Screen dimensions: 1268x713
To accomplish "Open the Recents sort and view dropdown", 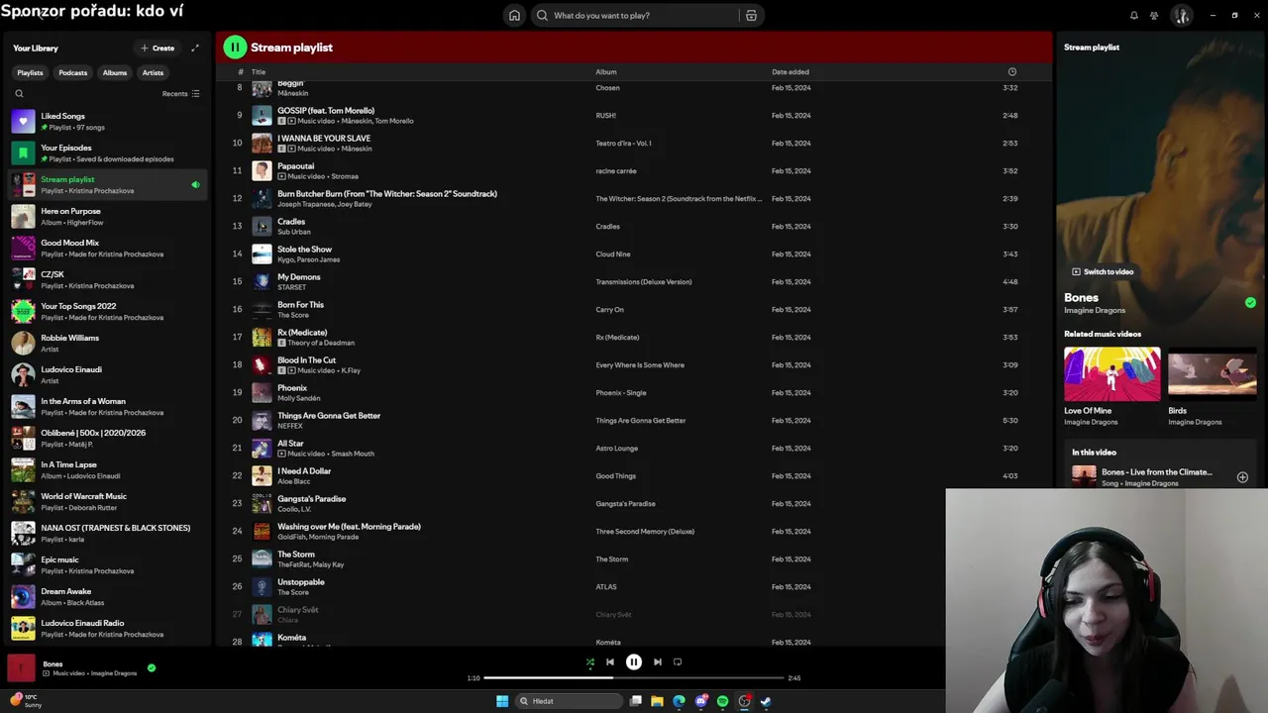I will [181, 93].
